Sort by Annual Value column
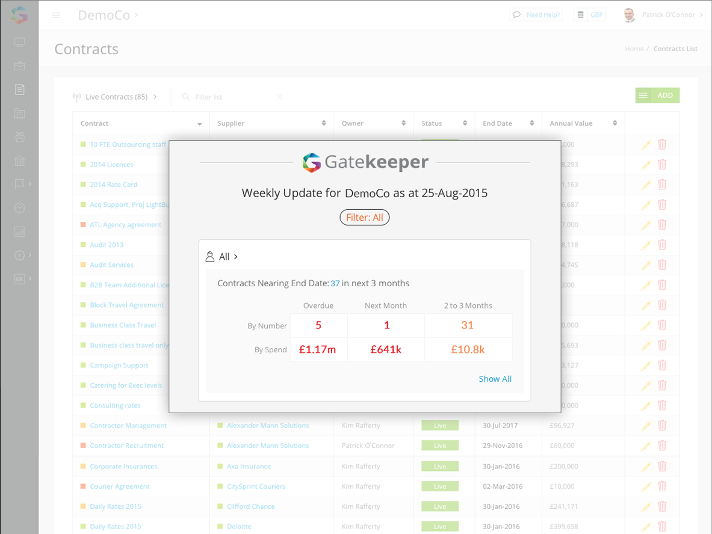The image size is (712, 534). (583, 123)
